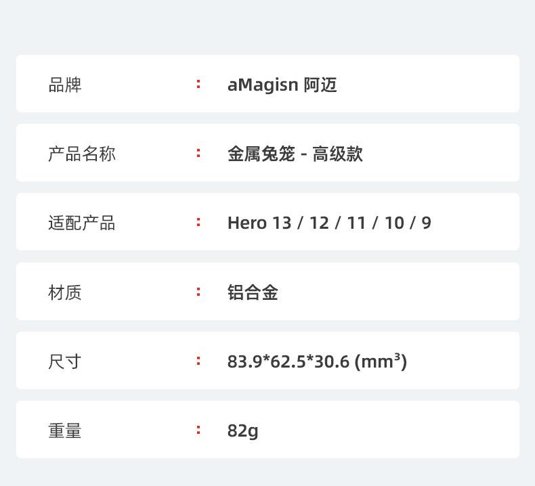Click the red colon beside 品牌
The height and width of the screenshot is (486, 535).
tap(198, 84)
